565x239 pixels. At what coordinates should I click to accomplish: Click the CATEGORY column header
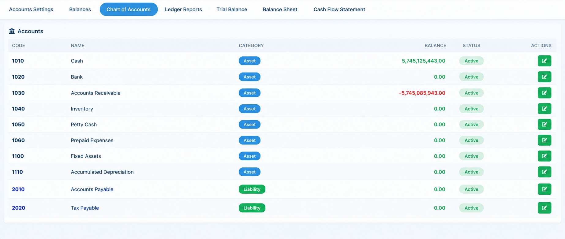[251, 46]
